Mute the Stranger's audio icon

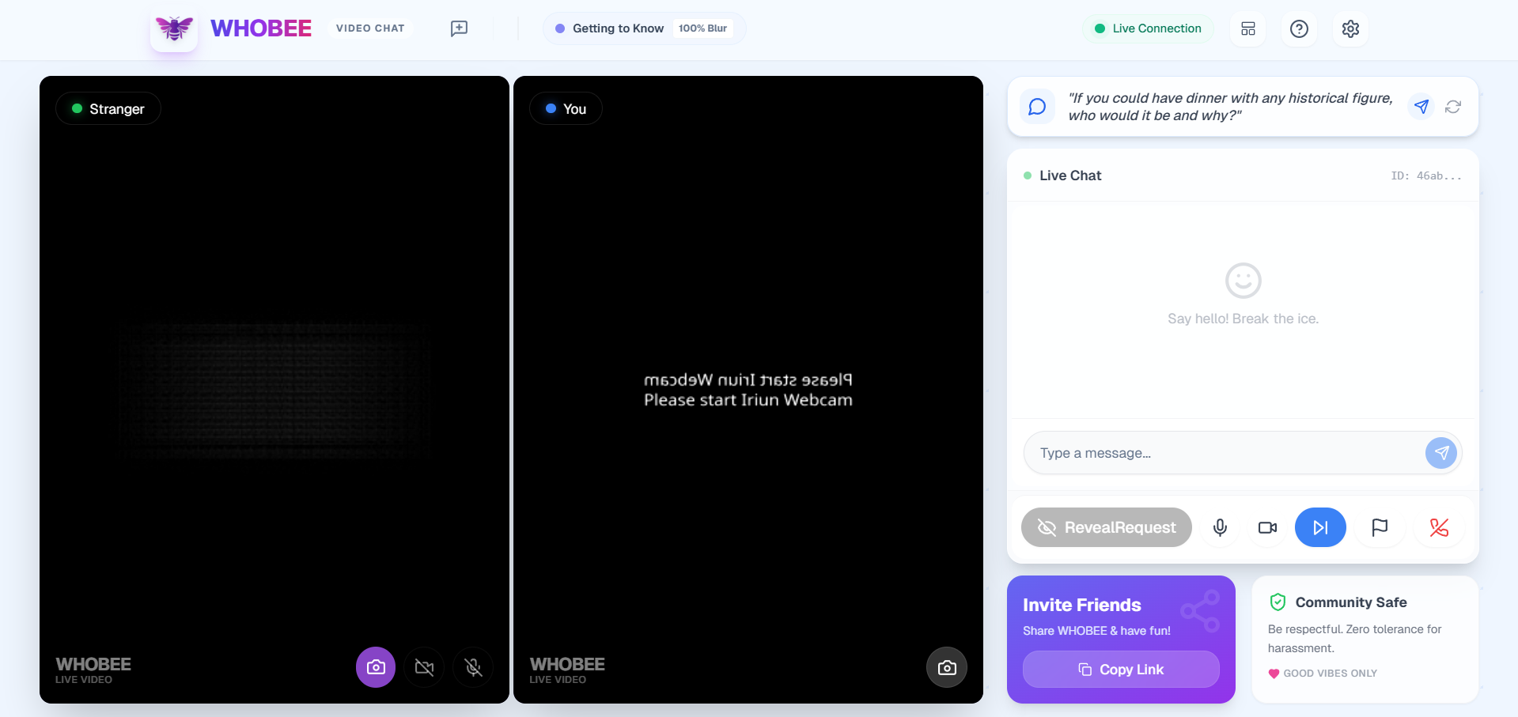point(474,667)
